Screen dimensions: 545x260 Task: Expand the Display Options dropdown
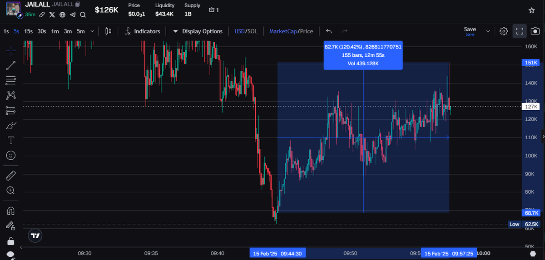[x=198, y=31]
